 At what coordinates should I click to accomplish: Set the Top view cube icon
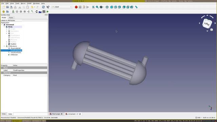[x=116, y=7]
